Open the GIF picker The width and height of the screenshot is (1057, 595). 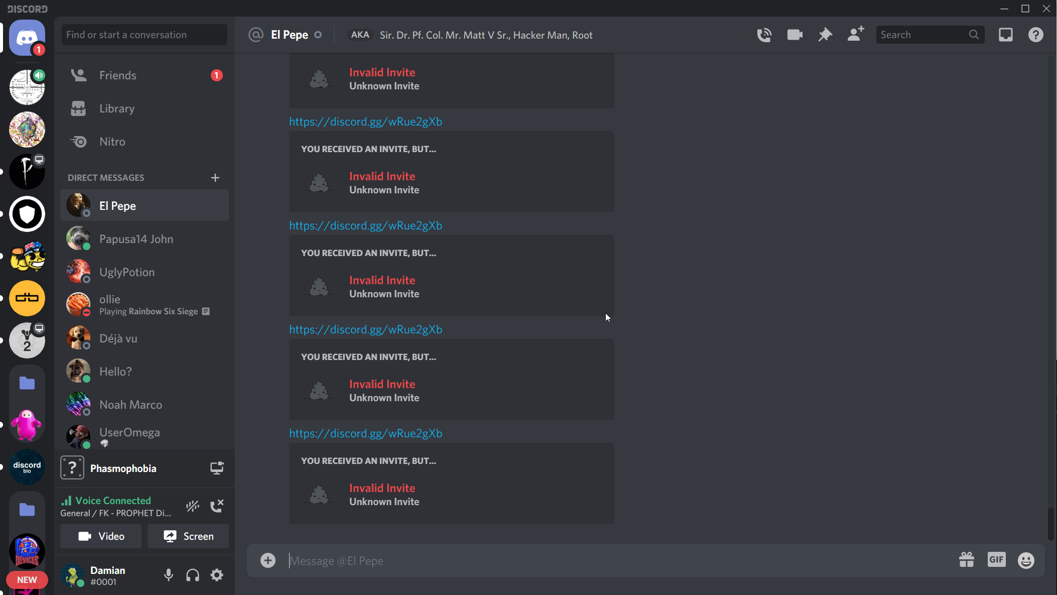[x=996, y=560]
